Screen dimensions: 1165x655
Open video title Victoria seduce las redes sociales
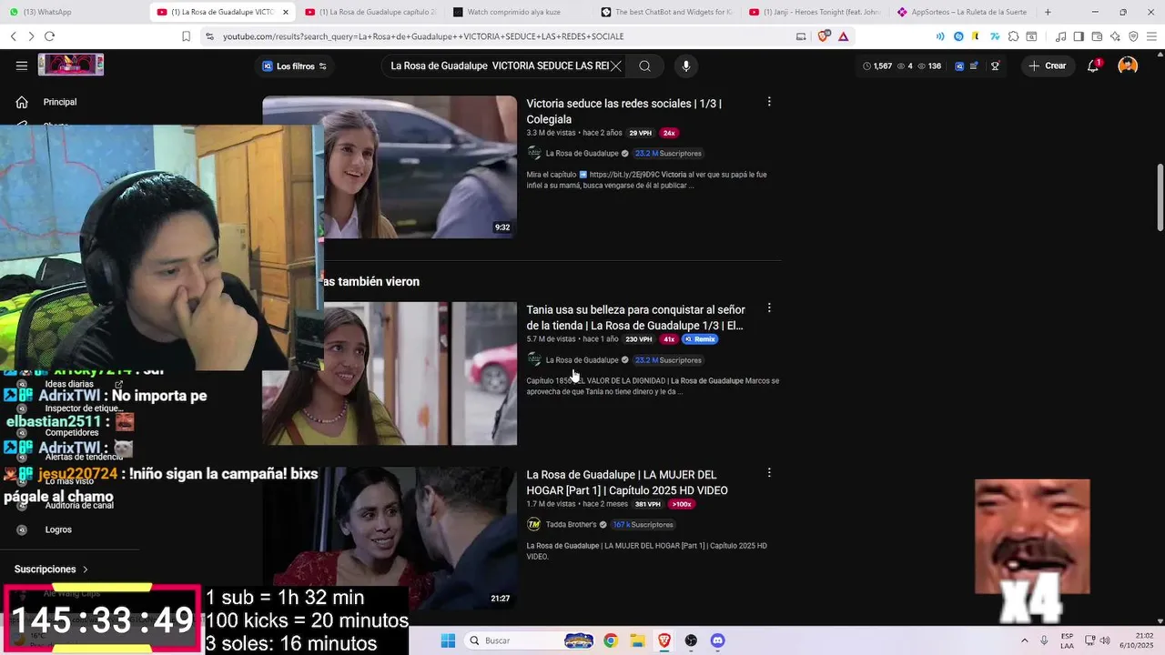[x=624, y=111]
